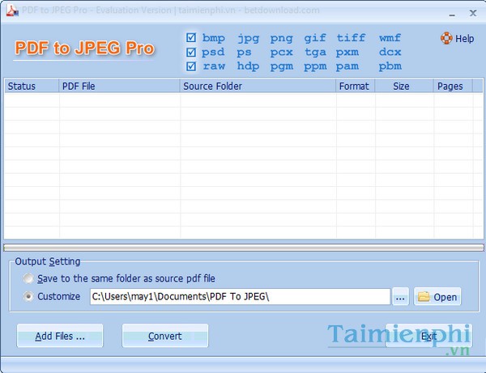Click the pbm format label

390,66
